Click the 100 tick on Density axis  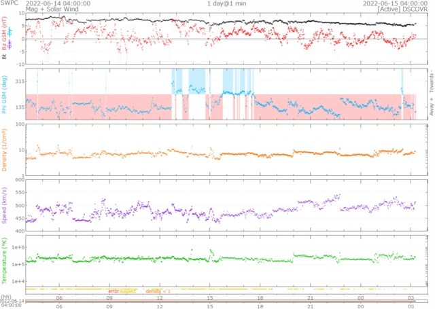20,124
